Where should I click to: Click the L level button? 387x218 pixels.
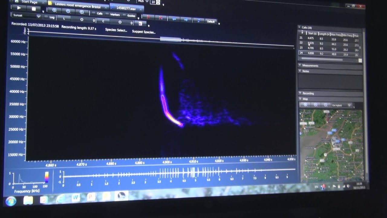coord(64,18)
